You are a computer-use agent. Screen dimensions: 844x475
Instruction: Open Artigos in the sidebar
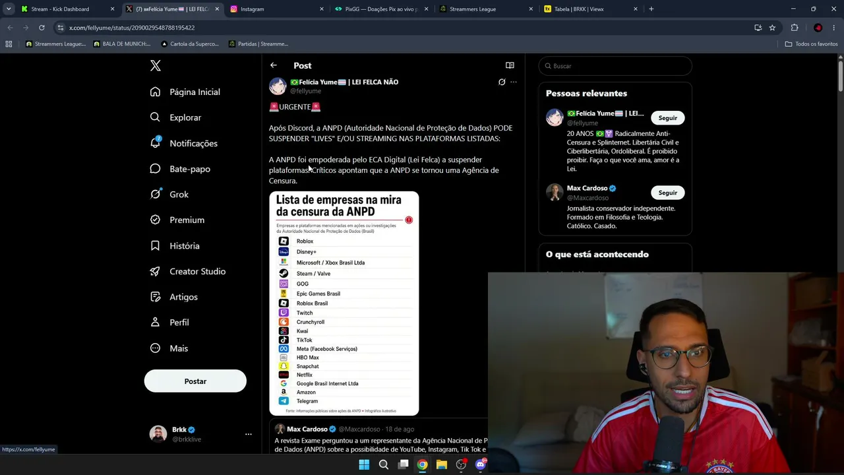coord(174,297)
